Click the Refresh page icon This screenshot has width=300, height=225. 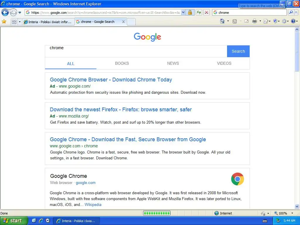click(199, 13)
